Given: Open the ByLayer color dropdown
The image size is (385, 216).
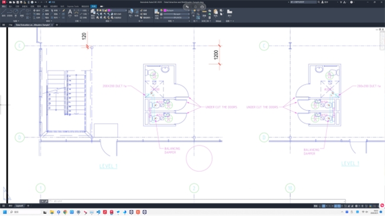Looking at the screenshot, I should click(x=177, y=11).
